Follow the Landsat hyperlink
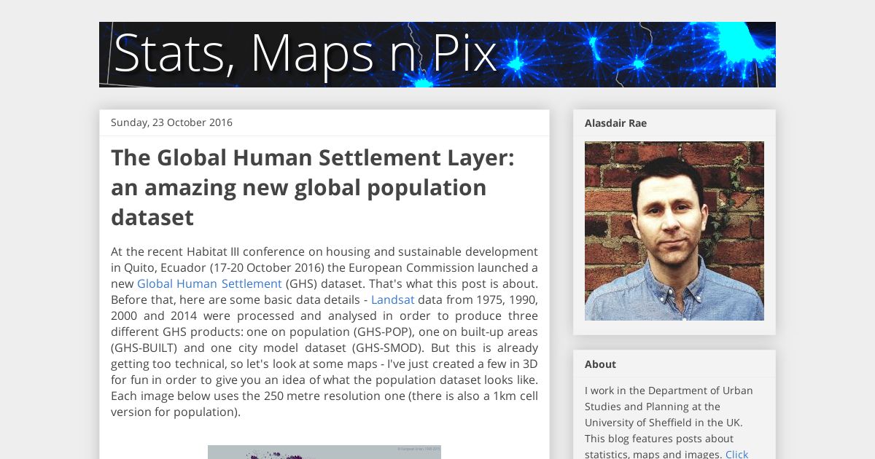This screenshot has height=459, width=875. point(392,299)
